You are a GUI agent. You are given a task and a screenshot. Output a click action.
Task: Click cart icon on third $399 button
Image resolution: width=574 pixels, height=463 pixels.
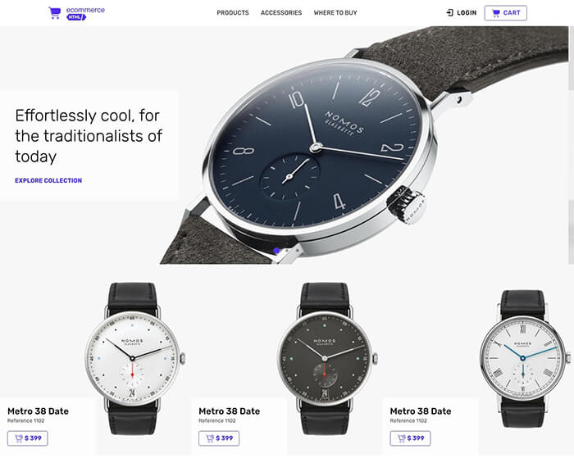coord(402,438)
